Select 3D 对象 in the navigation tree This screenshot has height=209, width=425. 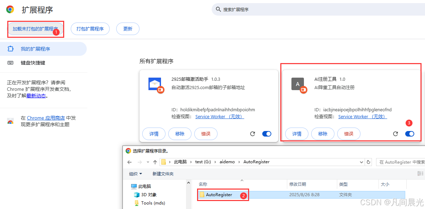click(145, 194)
